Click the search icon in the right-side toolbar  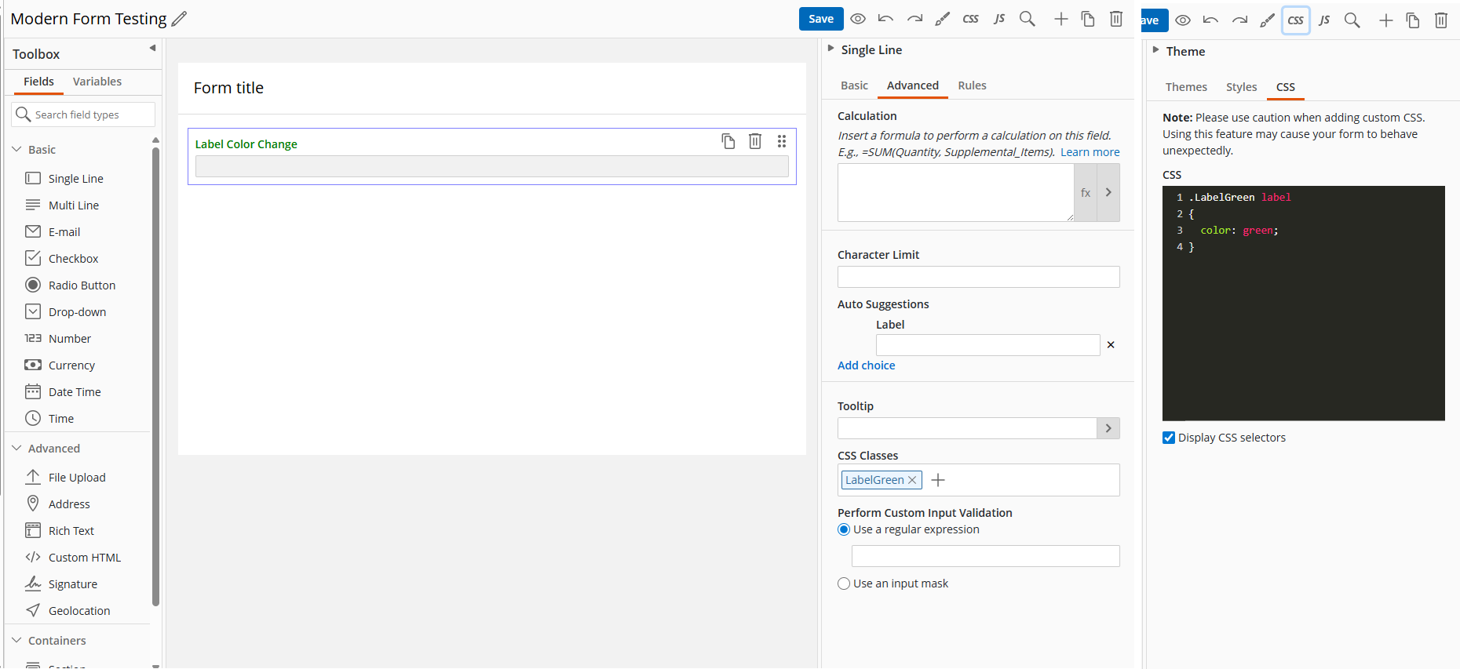pyautogui.click(x=1352, y=20)
